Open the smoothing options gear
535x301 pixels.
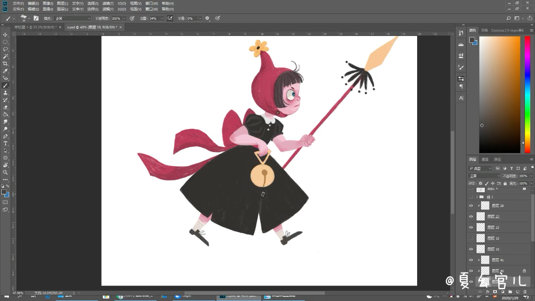pyautogui.click(x=207, y=18)
